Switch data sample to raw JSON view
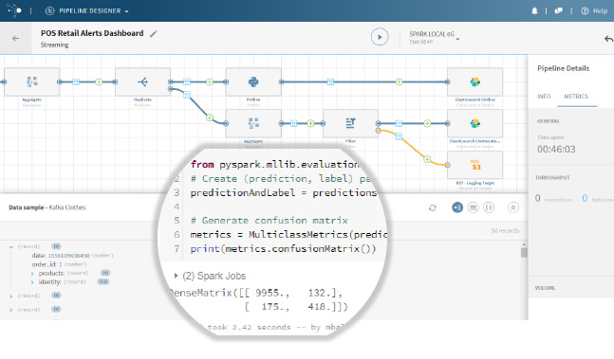The image size is (614, 359). coord(489,207)
